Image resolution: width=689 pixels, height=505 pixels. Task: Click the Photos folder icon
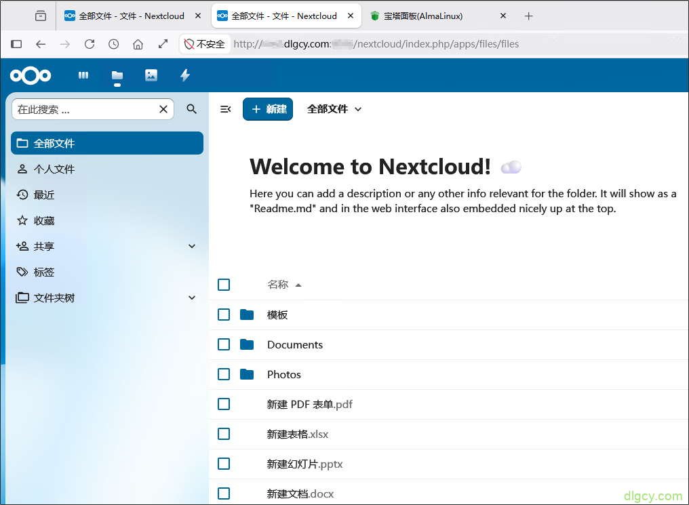tap(247, 374)
